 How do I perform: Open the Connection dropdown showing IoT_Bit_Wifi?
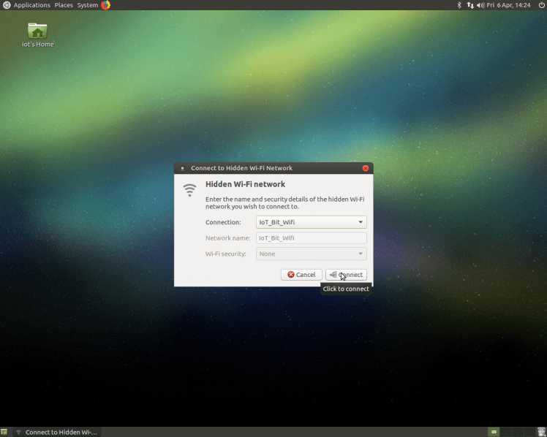tap(311, 222)
